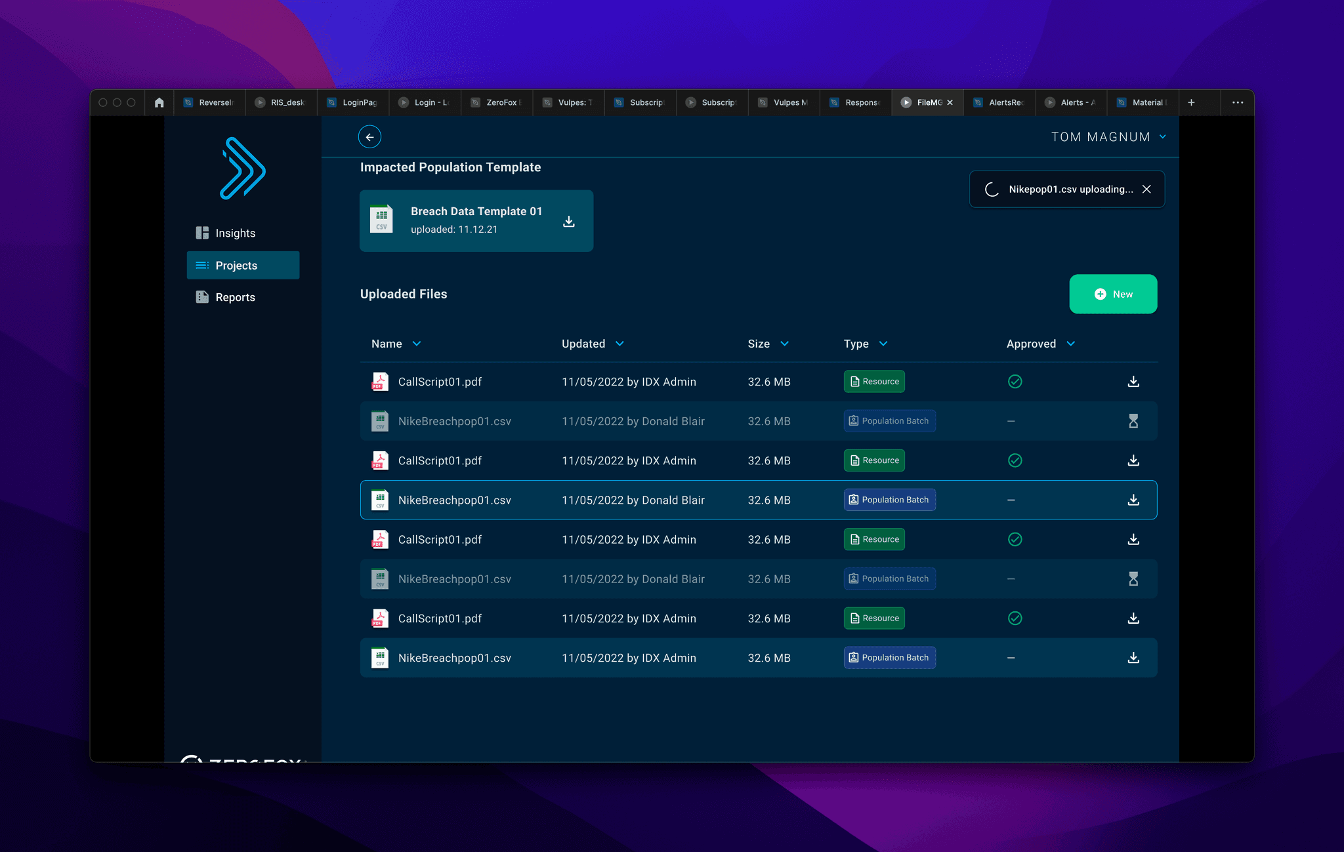
Task: Dismiss the Nikepop01.csv uploading notification
Action: [x=1146, y=189]
